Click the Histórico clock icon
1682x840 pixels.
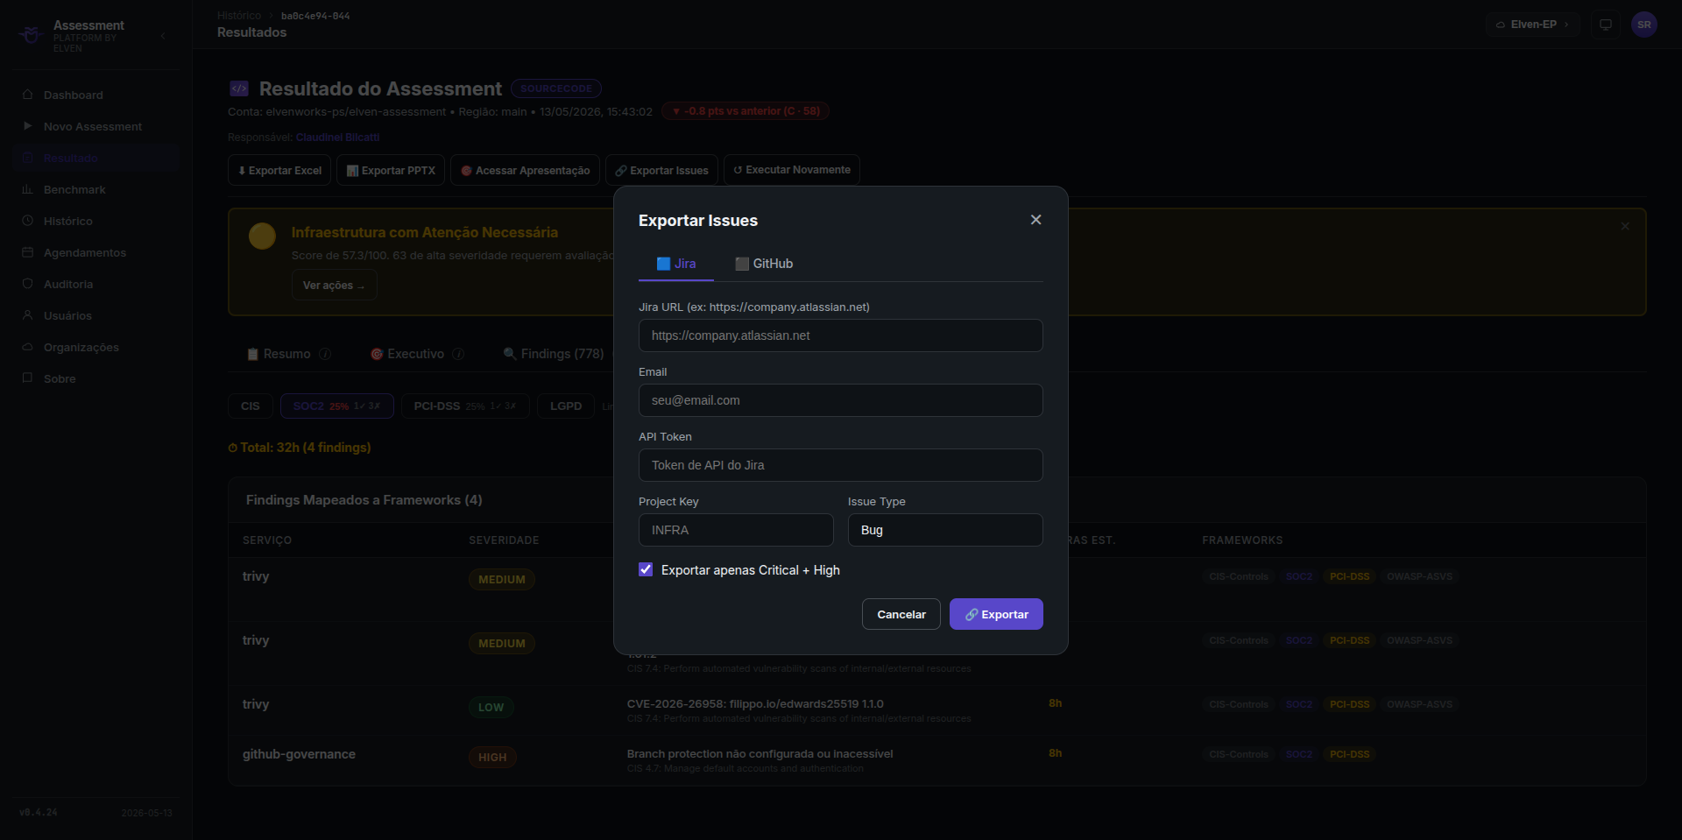27,220
